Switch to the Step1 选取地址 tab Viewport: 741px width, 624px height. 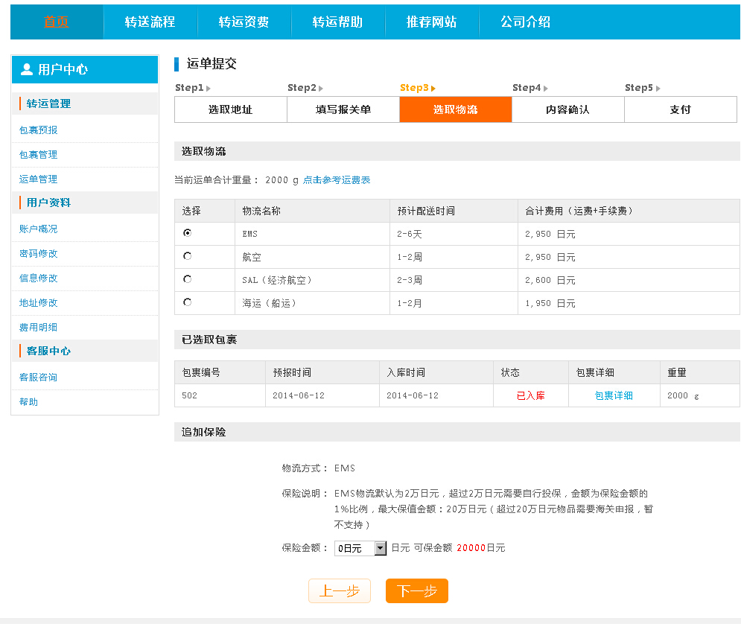(230, 109)
